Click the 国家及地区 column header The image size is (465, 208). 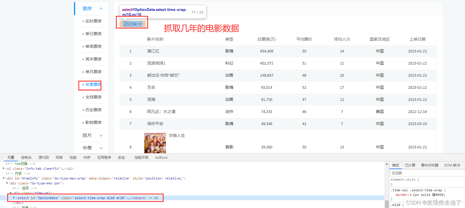point(380,39)
